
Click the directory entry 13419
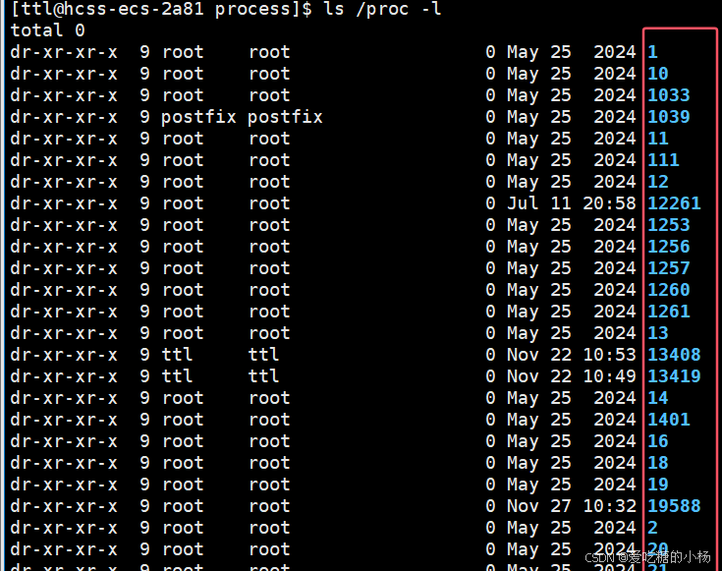pyautogui.click(x=674, y=376)
